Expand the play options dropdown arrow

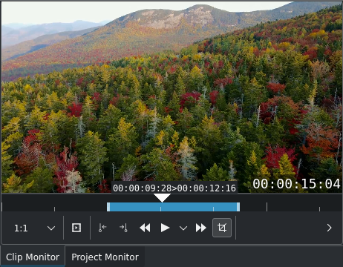point(183,228)
